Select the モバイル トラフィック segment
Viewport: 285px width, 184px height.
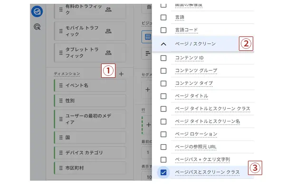pyautogui.click(x=90, y=31)
